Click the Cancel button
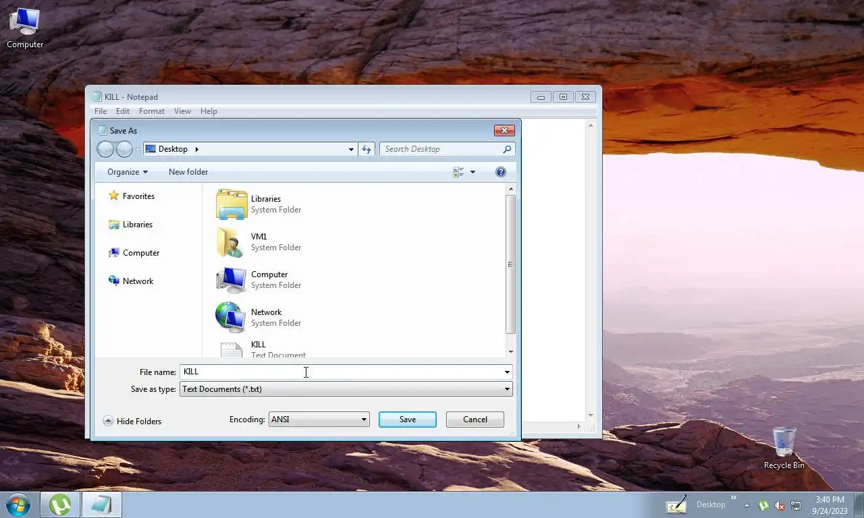This screenshot has width=864, height=518. coord(475,420)
